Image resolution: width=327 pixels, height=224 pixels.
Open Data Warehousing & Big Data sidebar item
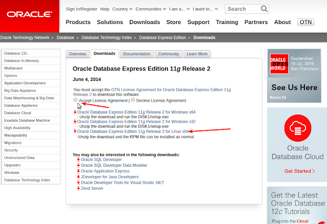tap(31, 98)
